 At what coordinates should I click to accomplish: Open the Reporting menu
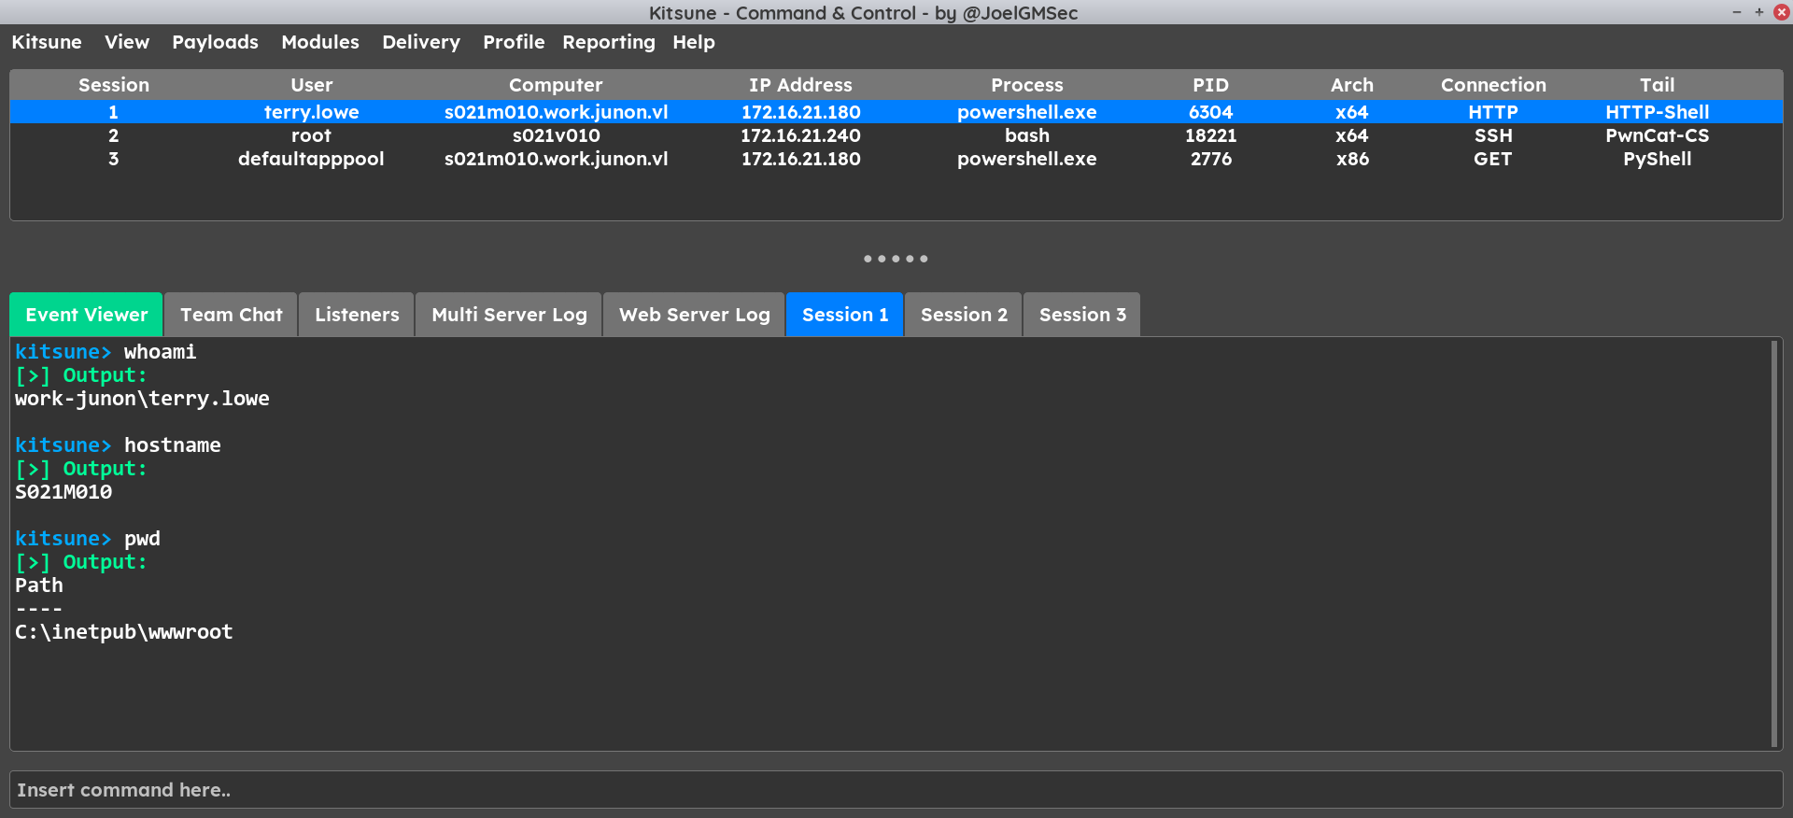(609, 42)
